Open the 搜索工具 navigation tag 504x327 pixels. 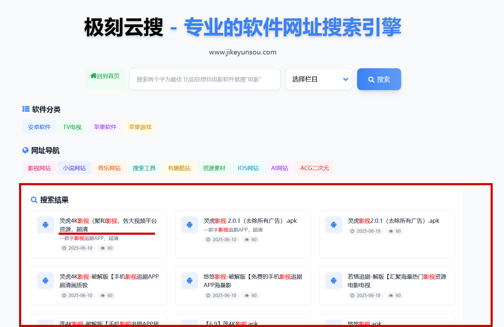point(144,168)
